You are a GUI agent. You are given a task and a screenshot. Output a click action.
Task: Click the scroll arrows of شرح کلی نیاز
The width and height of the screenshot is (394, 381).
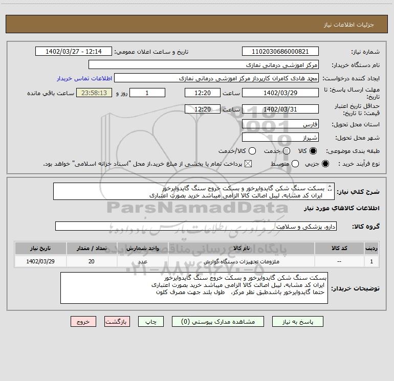[330, 188]
